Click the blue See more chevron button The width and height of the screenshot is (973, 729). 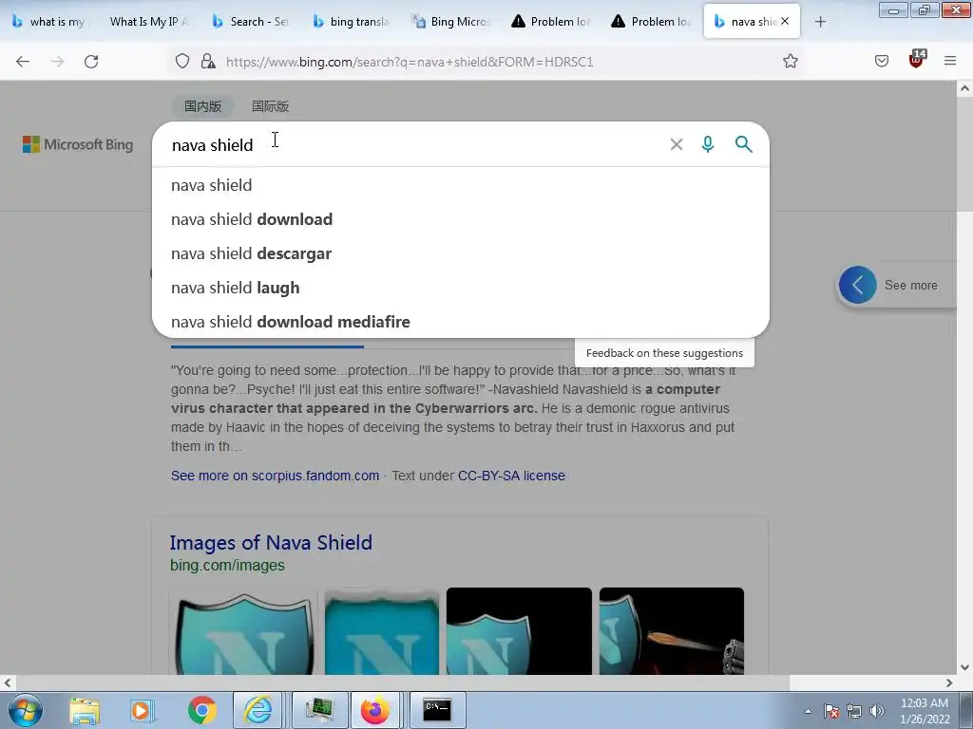858,285
